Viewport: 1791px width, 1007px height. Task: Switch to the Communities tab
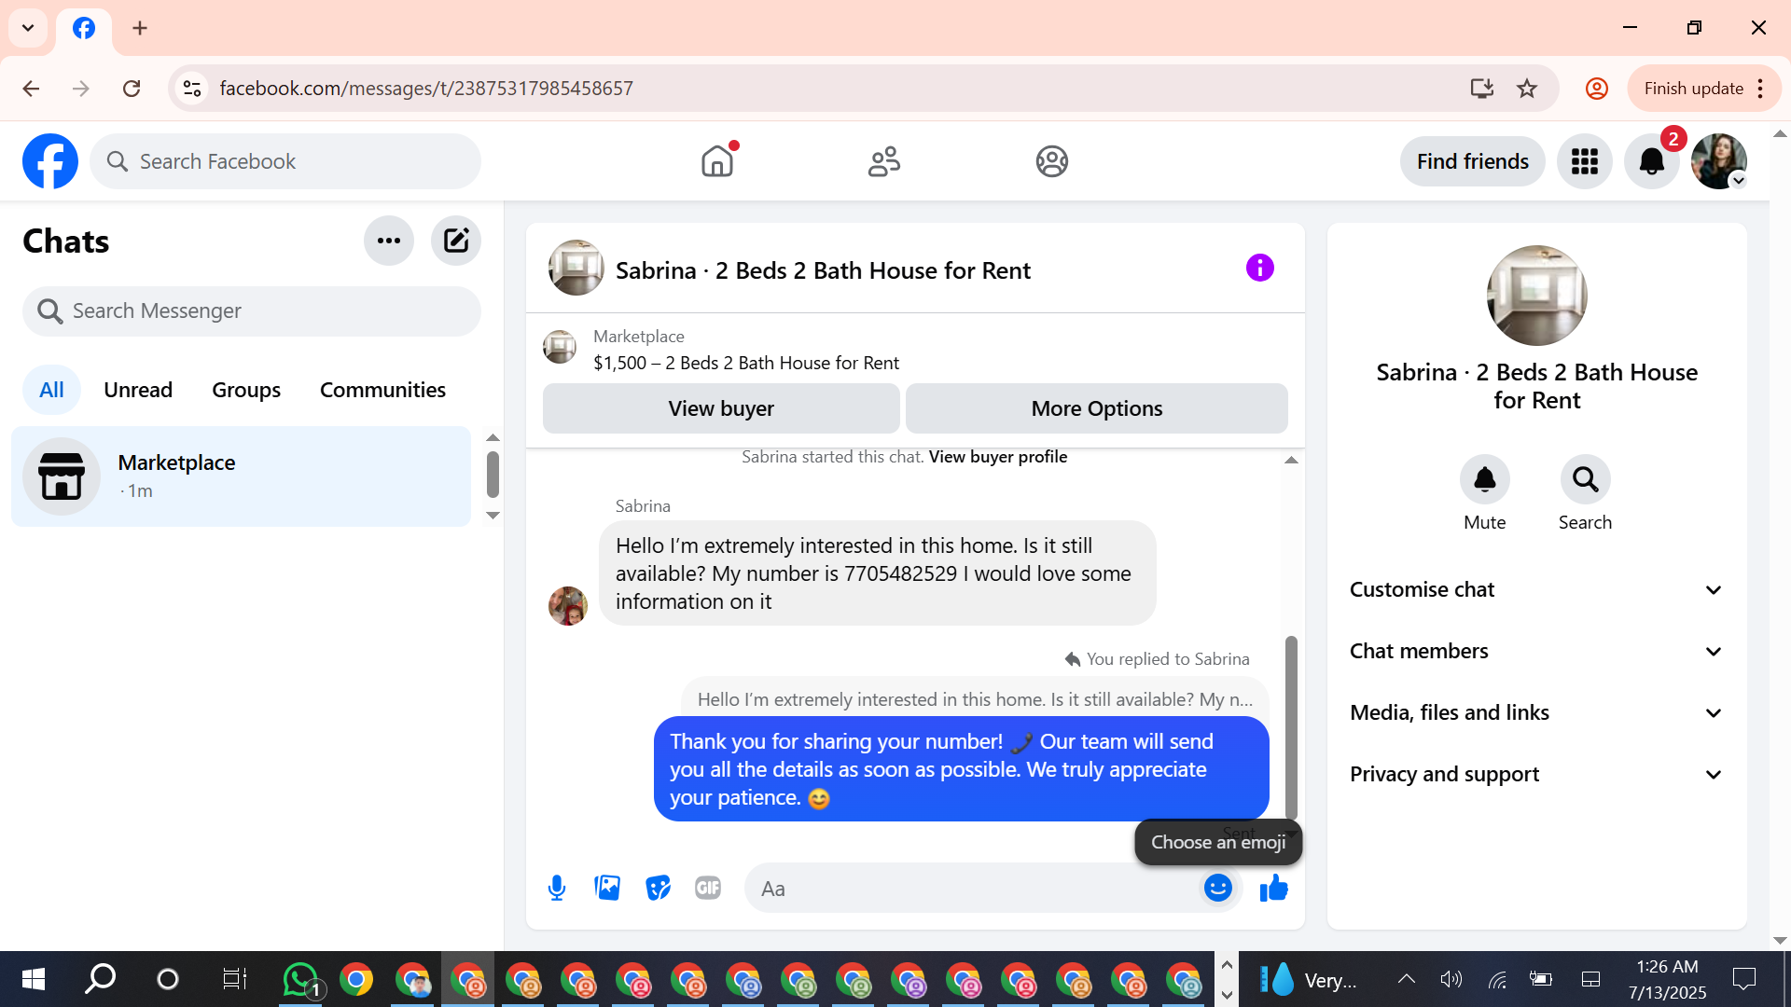(x=382, y=390)
